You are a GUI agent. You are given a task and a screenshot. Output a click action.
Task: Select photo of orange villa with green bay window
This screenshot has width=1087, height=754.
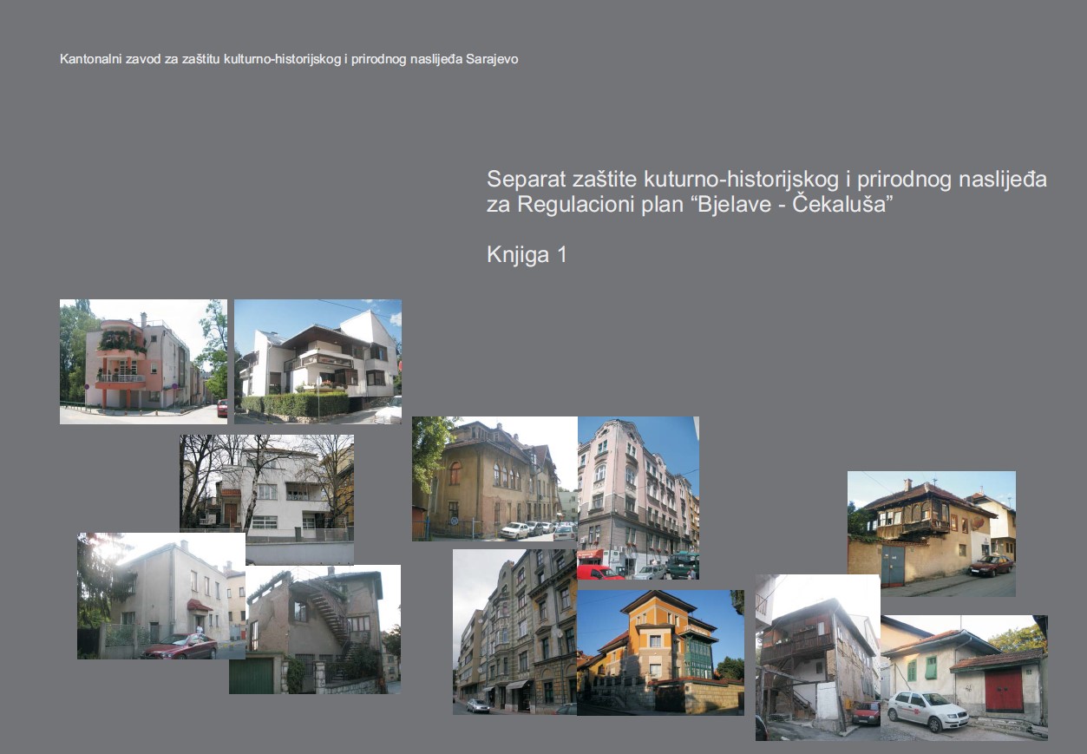[x=660, y=652]
